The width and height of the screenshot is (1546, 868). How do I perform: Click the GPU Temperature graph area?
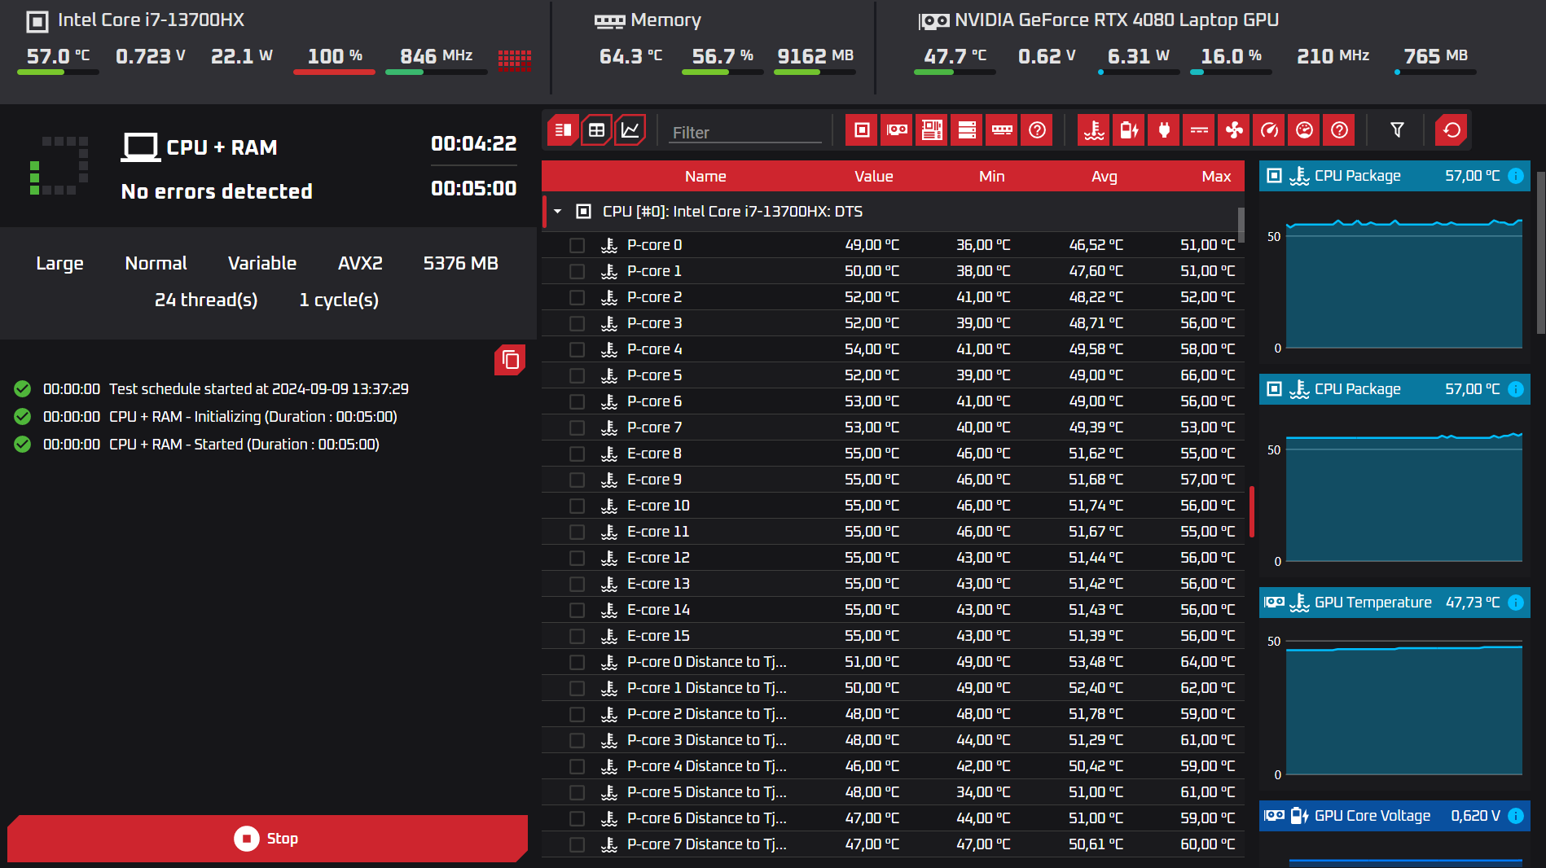[x=1403, y=707]
